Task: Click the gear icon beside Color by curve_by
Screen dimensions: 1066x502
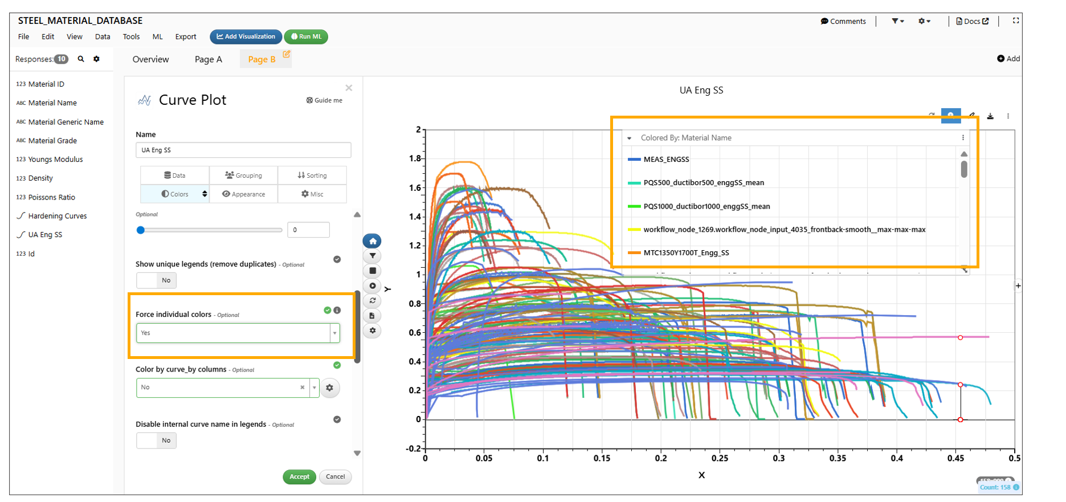Action: click(x=329, y=387)
